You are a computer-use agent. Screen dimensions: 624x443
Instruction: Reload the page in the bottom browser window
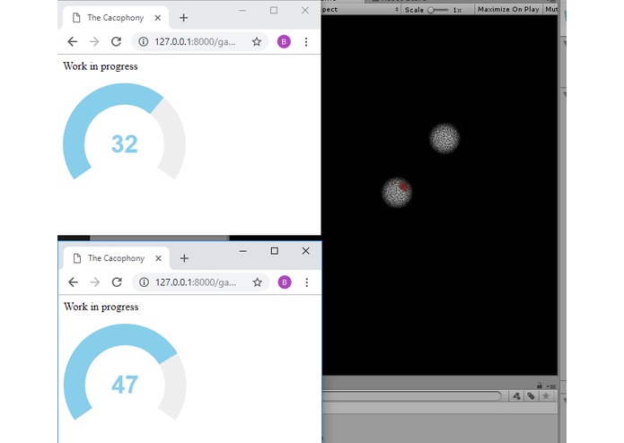click(x=117, y=282)
